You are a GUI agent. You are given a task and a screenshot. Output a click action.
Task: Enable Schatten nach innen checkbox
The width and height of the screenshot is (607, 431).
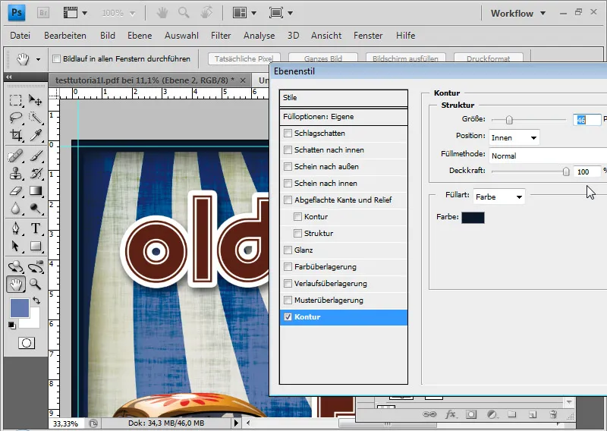pos(288,149)
